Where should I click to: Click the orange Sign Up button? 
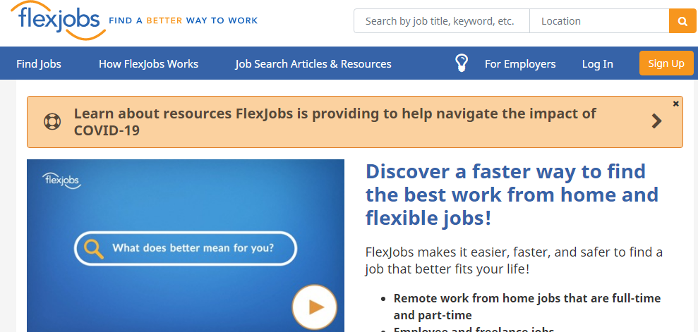click(x=666, y=63)
